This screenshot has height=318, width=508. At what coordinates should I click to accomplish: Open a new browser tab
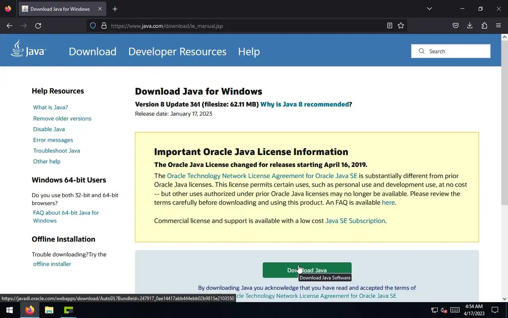coord(115,9)
